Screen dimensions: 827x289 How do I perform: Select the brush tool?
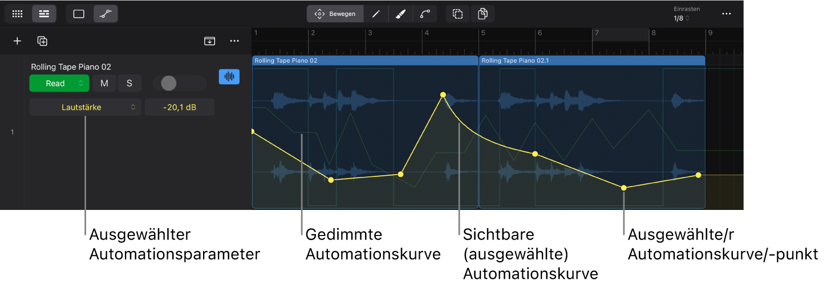click(x=400, y=14)
